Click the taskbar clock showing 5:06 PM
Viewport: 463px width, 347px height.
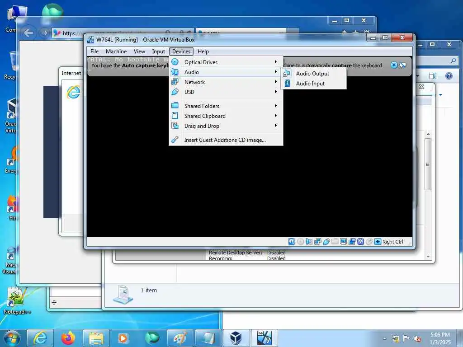(x=440, y=338)
